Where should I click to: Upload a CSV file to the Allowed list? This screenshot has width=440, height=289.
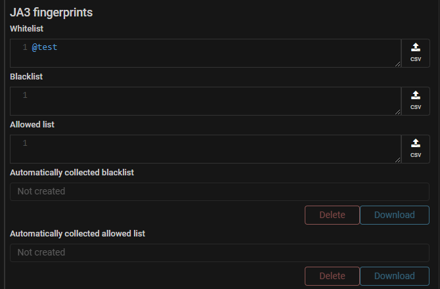[415, 148]
